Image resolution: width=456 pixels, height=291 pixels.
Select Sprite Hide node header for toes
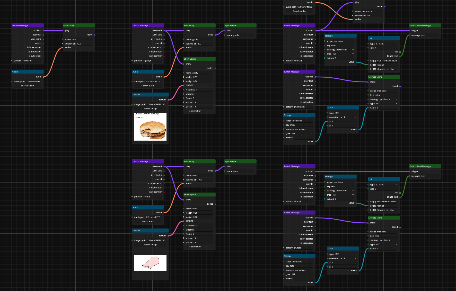(x=240, y=161)
